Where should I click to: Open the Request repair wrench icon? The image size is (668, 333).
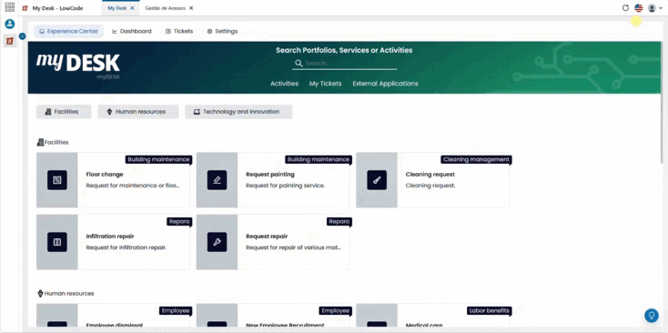(217, 242)
